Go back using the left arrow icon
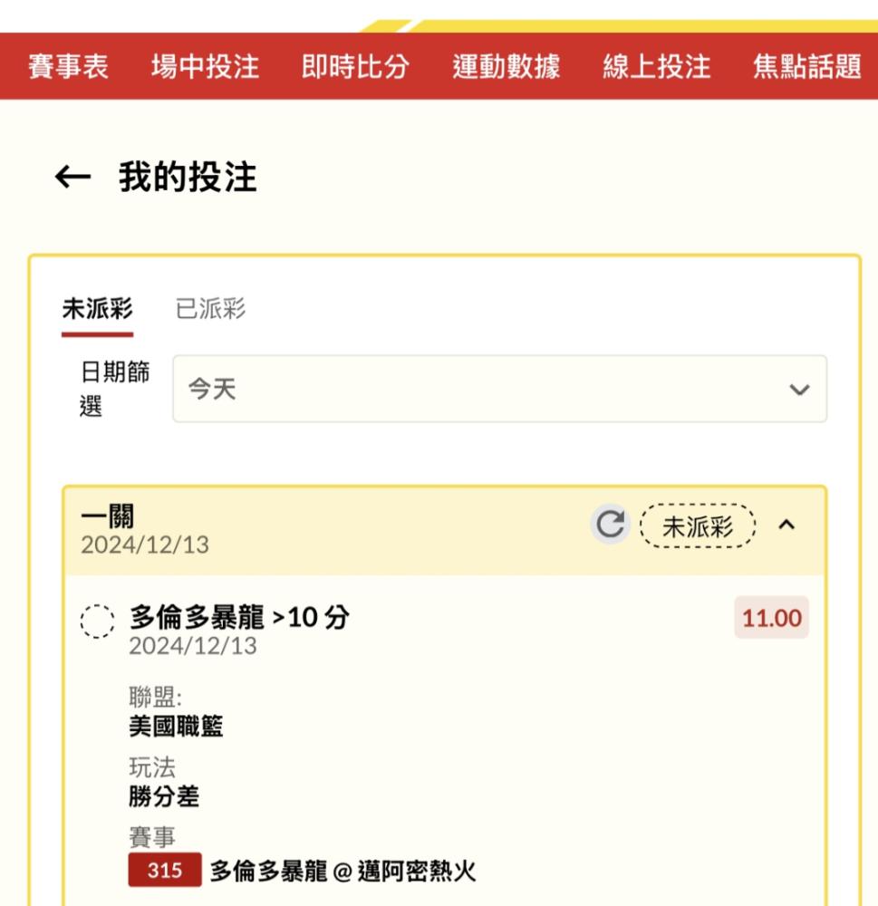Viewport: 878px width, 906px height. pyautogui.click(x=72, y=177)
